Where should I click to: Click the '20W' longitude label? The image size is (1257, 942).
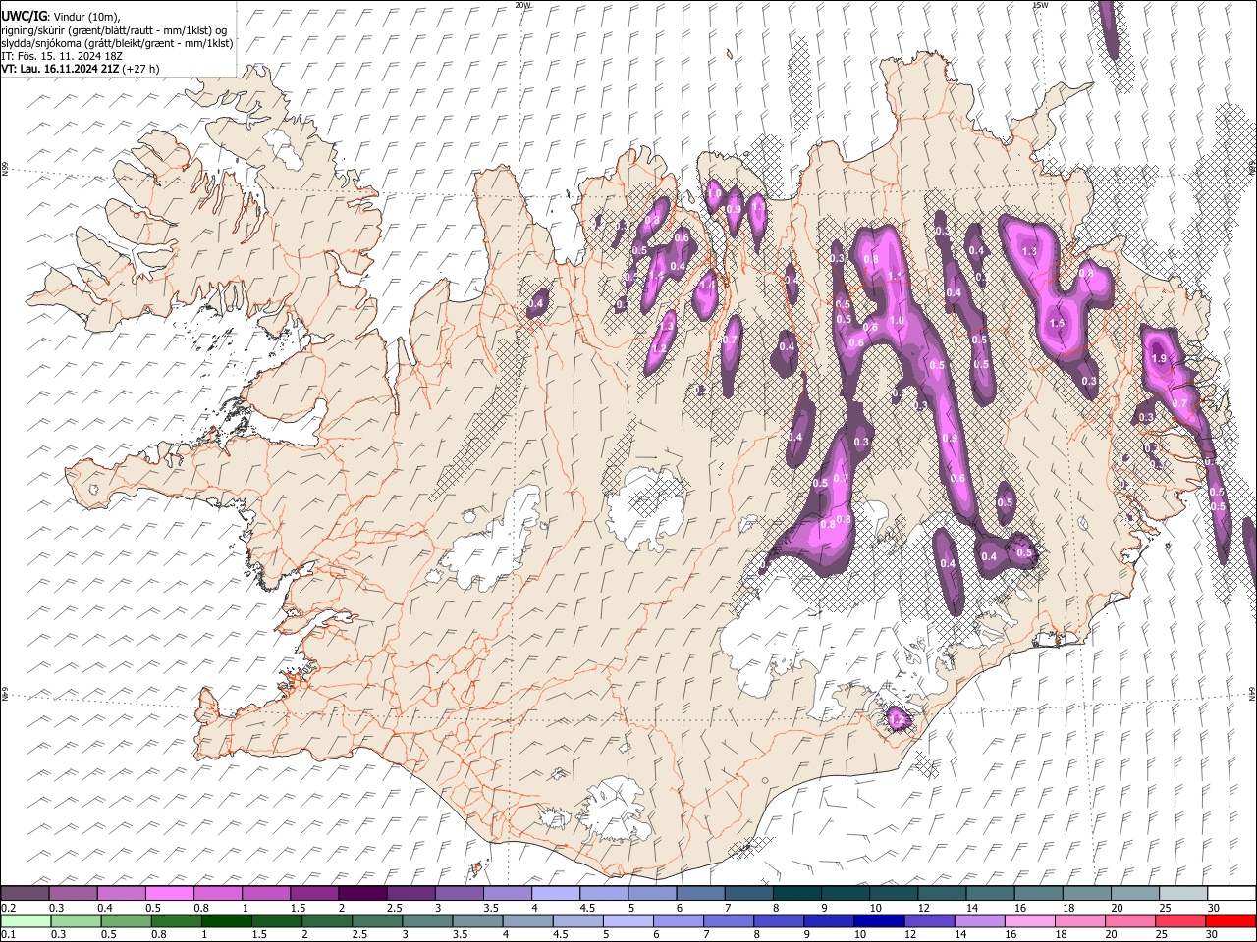pyautogui.click(x=523, y=5)
